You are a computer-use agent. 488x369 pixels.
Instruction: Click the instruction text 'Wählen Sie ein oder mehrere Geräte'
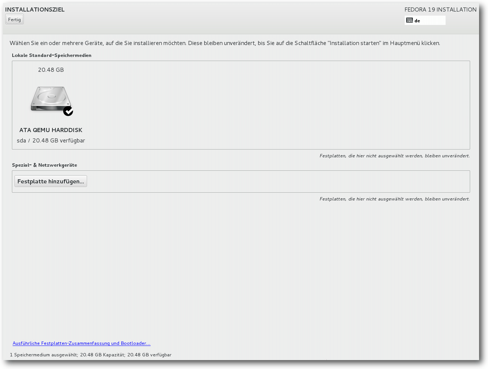pos(225,43)
